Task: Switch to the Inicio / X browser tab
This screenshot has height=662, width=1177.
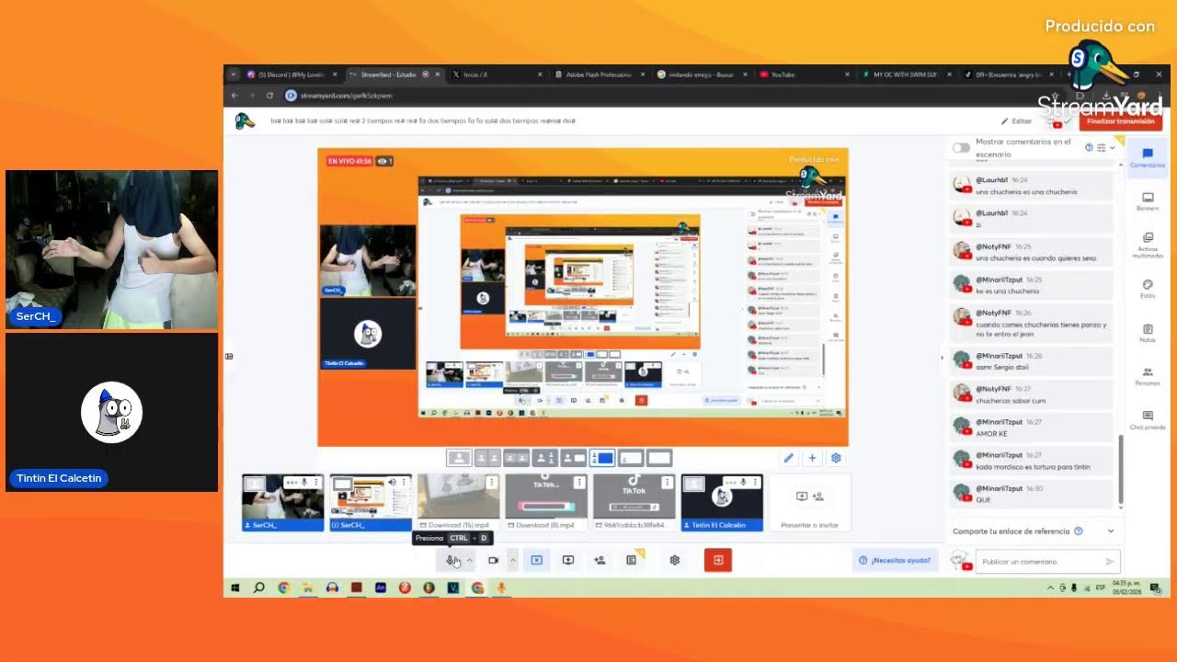Action: point(497,74)
